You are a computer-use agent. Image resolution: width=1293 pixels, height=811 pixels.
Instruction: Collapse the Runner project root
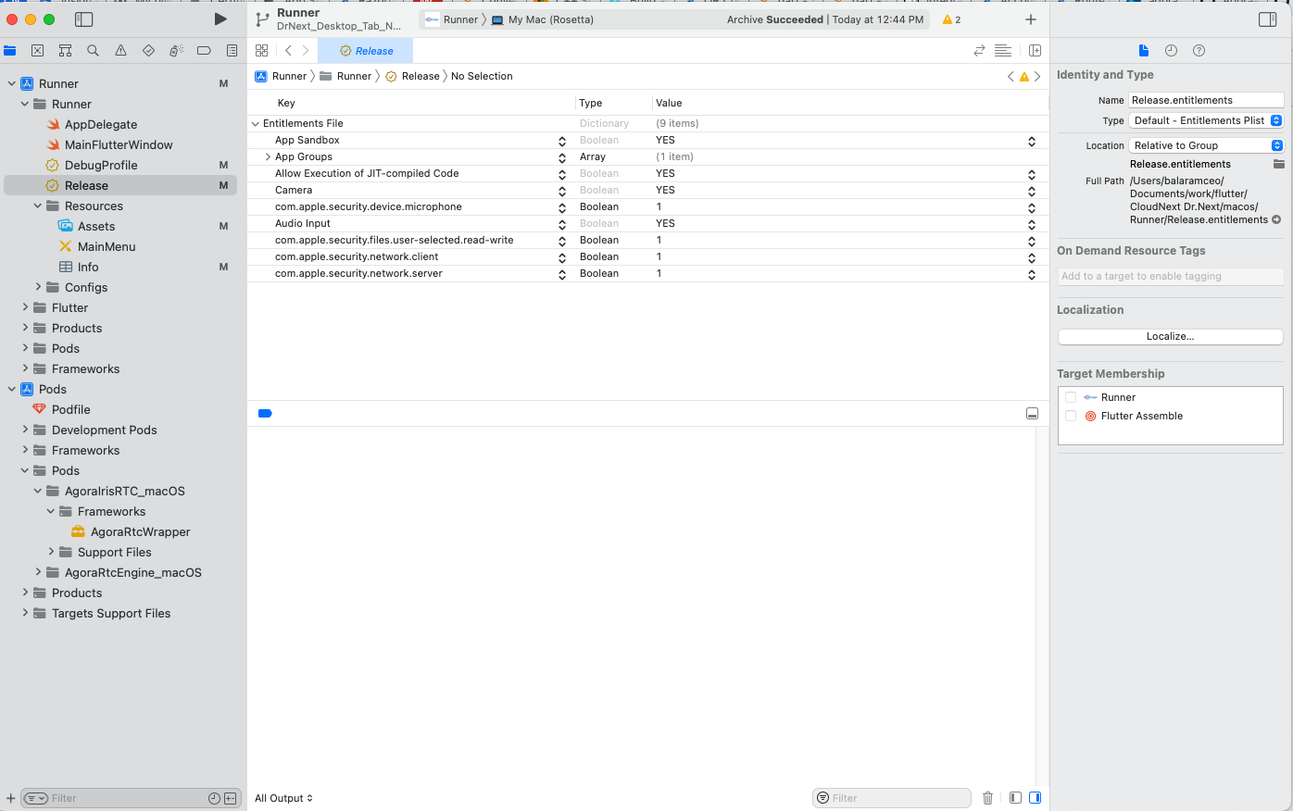click(11, 83)
